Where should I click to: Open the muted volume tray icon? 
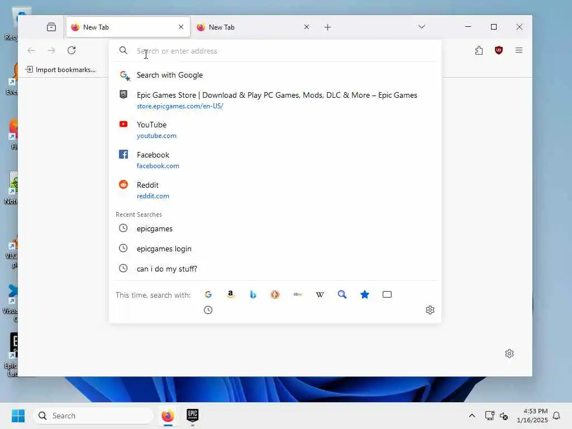click(504, 416)
